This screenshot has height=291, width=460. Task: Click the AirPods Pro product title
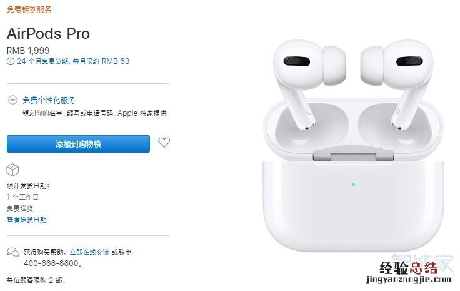click(x=48, y=33)
